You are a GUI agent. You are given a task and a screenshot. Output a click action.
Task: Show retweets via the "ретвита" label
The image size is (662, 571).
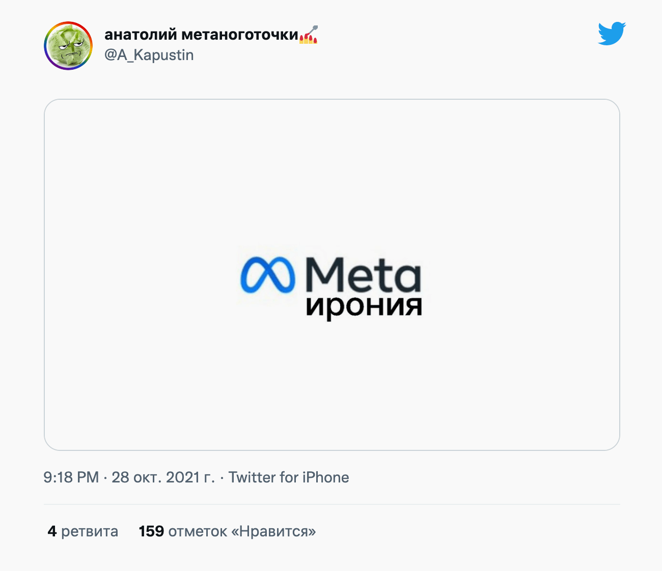coord(90,531)
